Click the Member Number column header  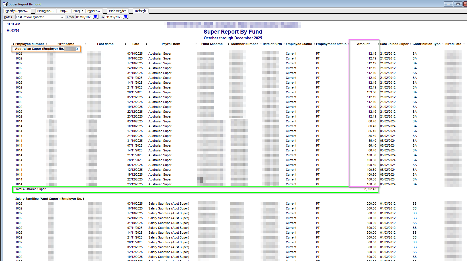pos(245,44)
